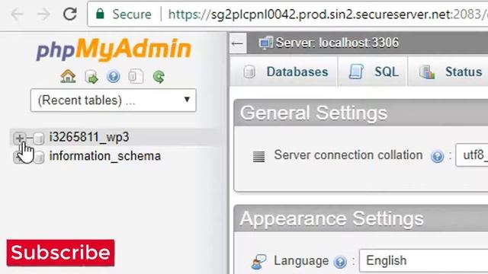Click the log out icon in sidebar

[x=91, y=77]
